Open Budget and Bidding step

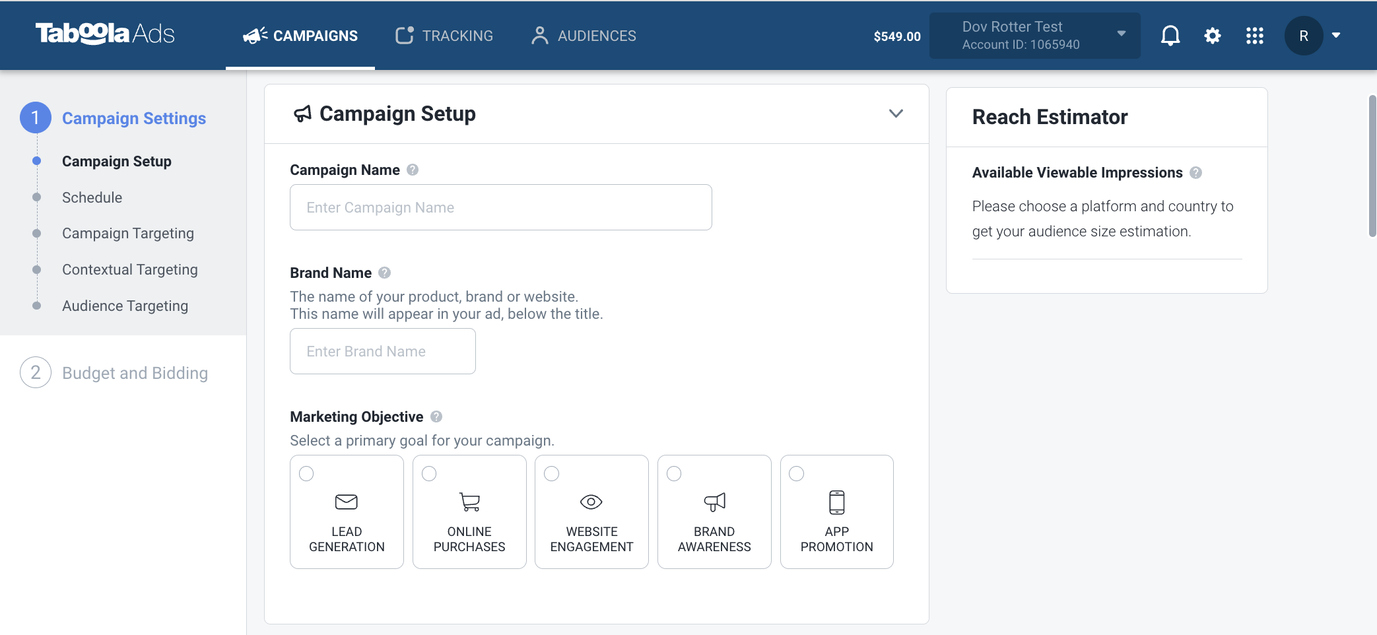pyautogui.click(x=135, y=373)
